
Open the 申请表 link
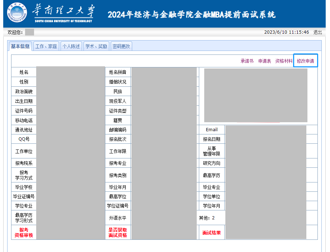(264, 61)
